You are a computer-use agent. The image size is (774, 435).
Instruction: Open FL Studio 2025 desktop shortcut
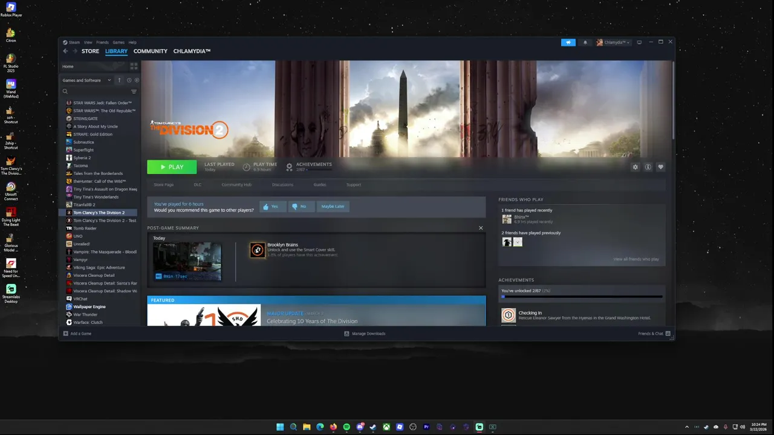pos(11,62)
